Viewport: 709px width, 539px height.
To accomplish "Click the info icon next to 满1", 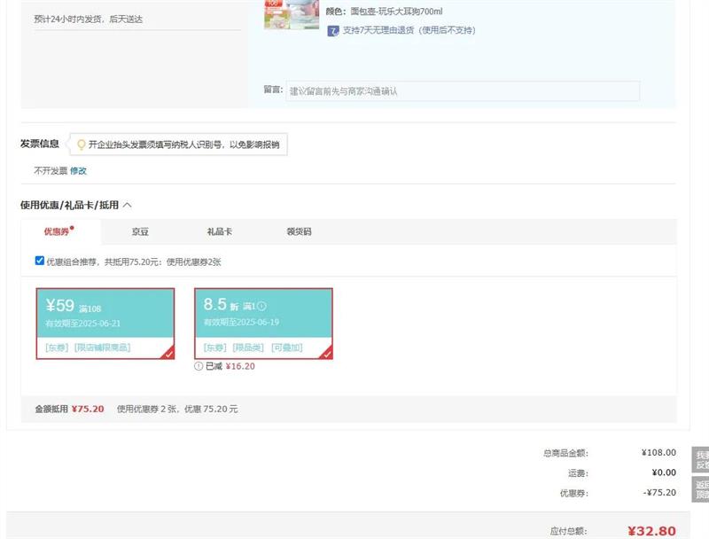I will point(261,307).
